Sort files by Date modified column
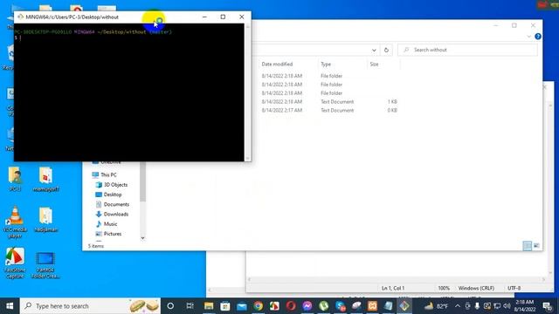The height and width of the screenshot is (314, 559). 277,64
